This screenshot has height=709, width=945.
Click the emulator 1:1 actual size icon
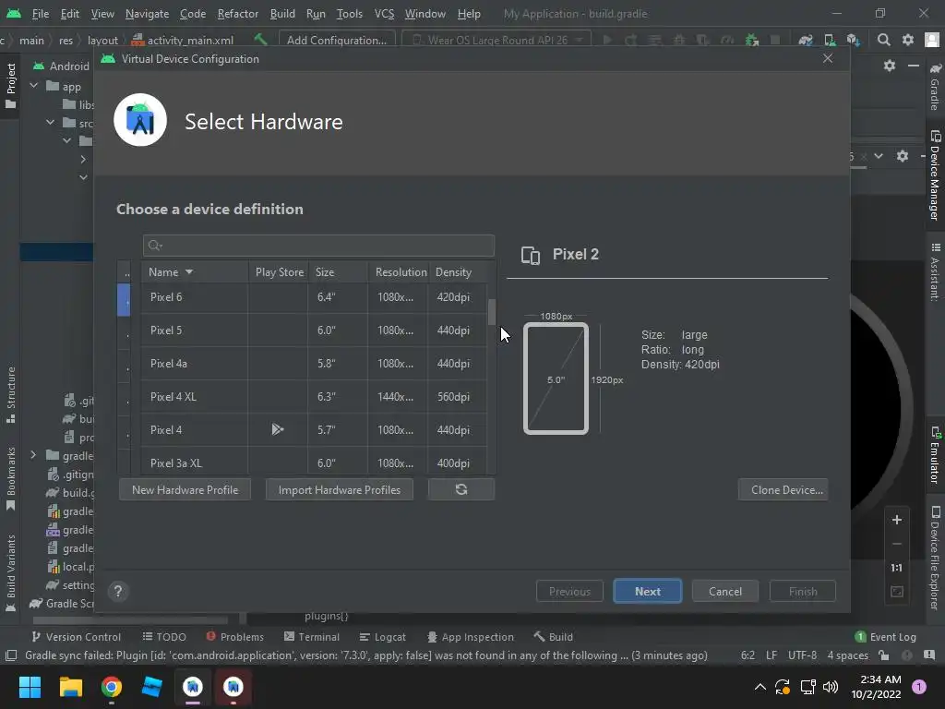tap(897, 568)
